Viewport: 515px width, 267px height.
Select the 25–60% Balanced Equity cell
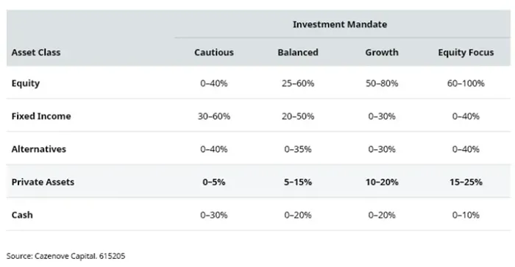[298, 83]
